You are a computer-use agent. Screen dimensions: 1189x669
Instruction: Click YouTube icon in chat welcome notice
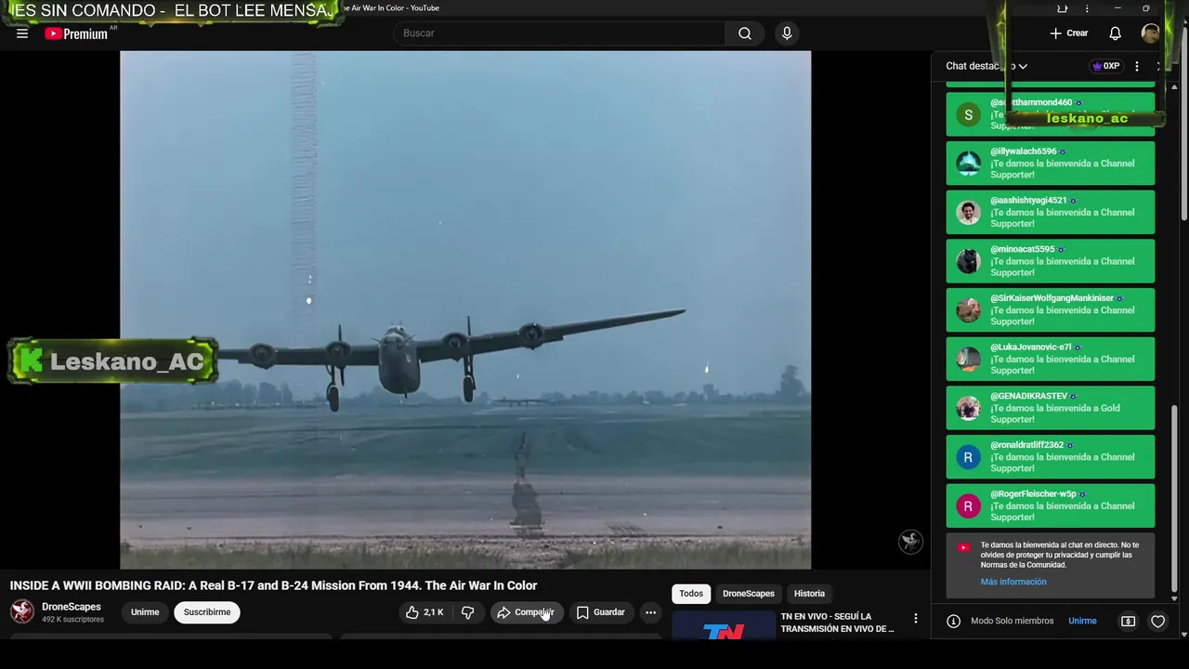(x=963, y=548)
